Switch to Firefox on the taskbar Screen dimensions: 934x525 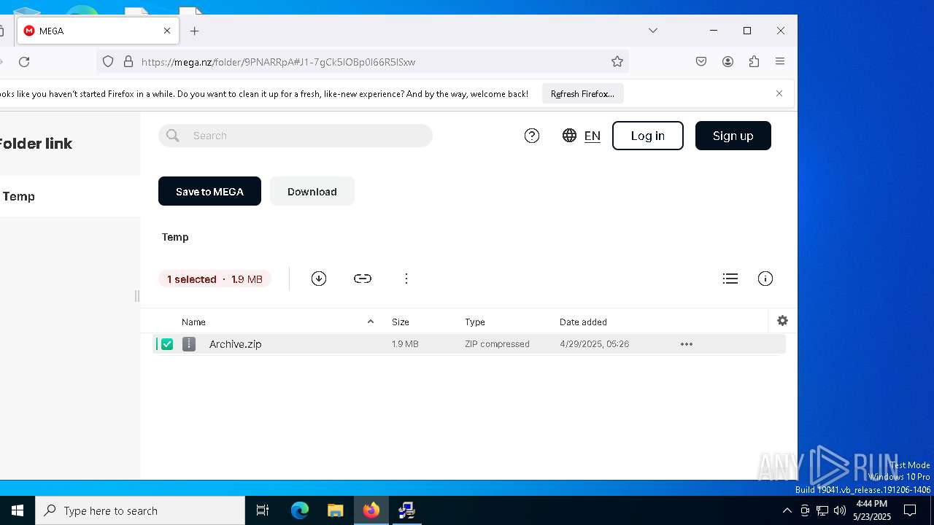coord(371,510)
